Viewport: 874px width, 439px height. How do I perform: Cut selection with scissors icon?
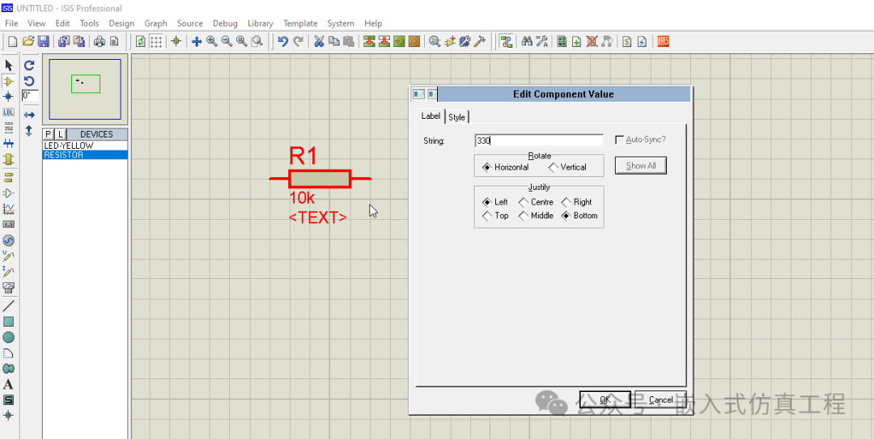click(x=319, y=41)
